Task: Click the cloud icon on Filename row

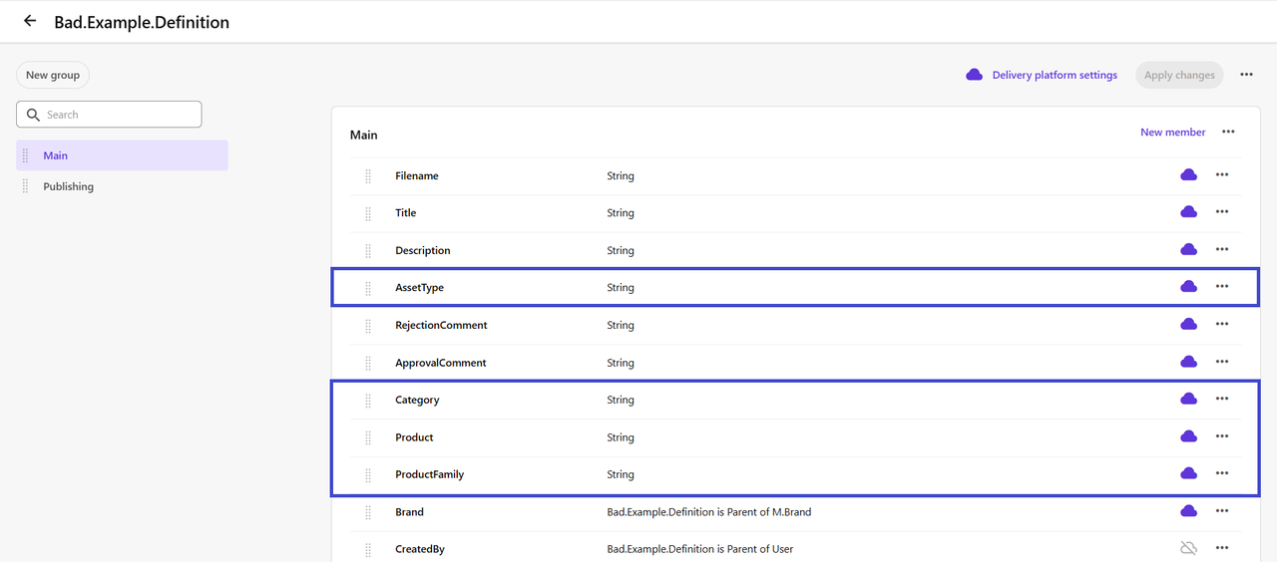Action: (x=1188, y=175)
